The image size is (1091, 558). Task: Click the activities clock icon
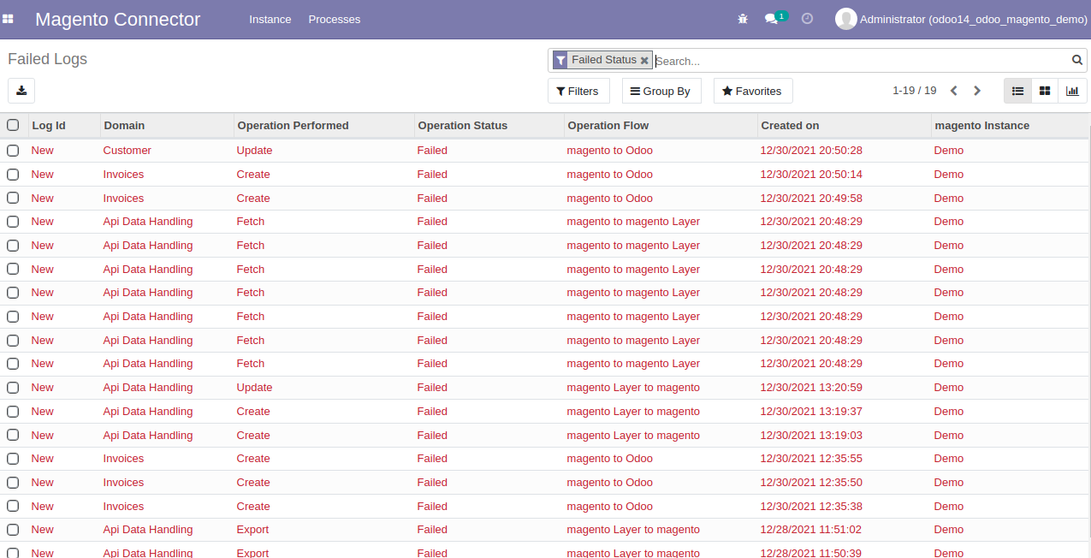[x=806, y=18]
